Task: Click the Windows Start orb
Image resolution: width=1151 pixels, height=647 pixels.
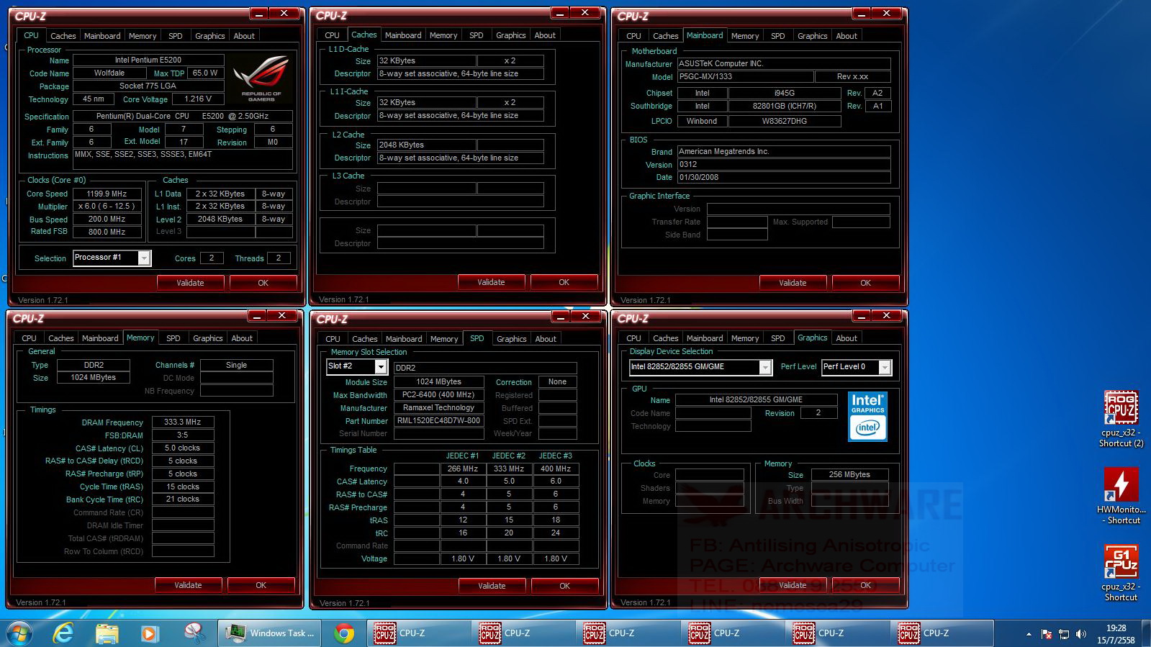Action: pyautogui.click(x=19, y=633)
